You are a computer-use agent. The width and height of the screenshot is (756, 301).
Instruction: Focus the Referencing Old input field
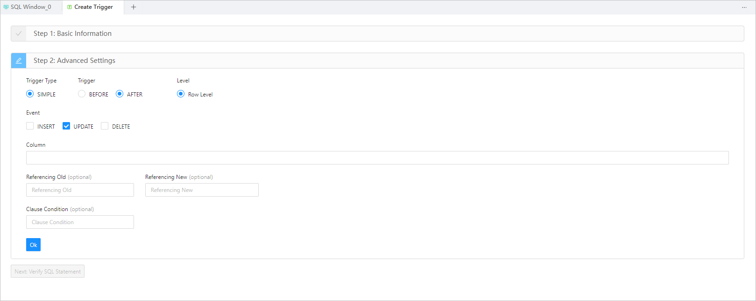click(x=80, y=190)
